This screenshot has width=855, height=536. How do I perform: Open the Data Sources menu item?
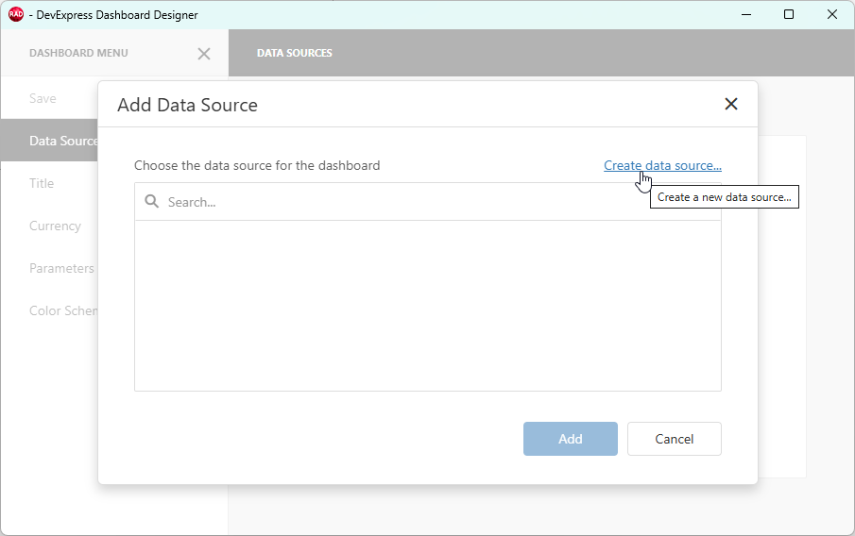[49, 141]
